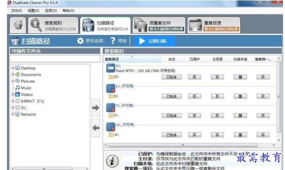
Task: Click the D:\ folder icon in search path row
Action: click(x=111, y=77)
